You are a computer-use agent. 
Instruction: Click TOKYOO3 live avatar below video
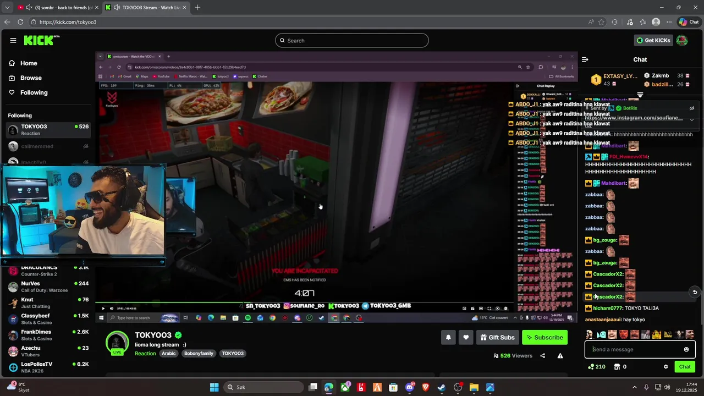117,343
